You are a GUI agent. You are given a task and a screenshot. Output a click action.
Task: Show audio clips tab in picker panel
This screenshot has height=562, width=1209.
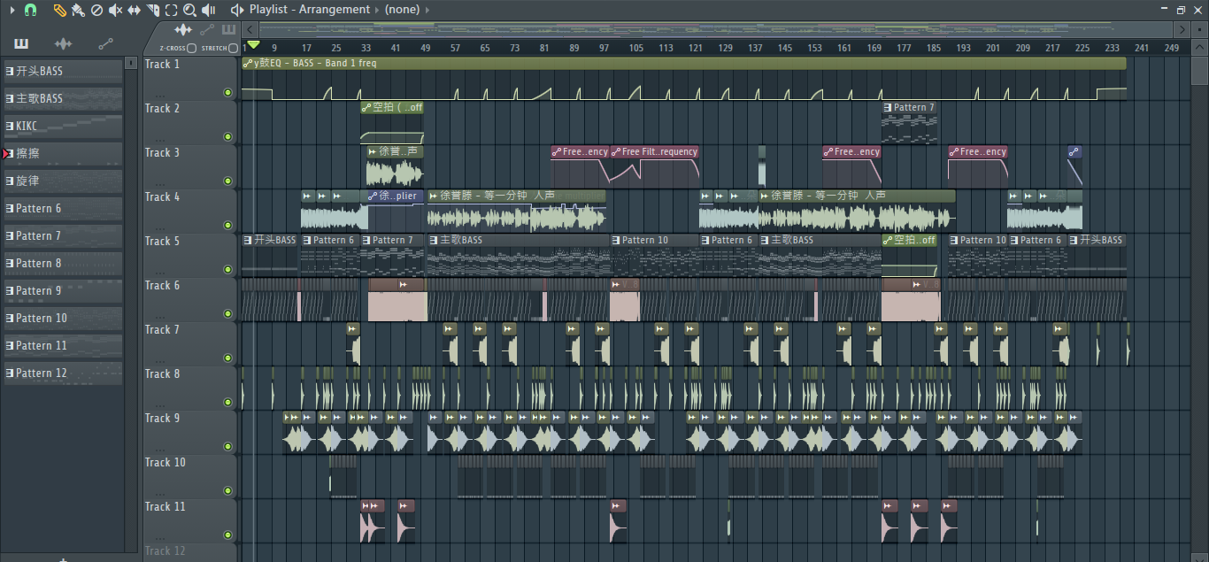tap(63, 43)
